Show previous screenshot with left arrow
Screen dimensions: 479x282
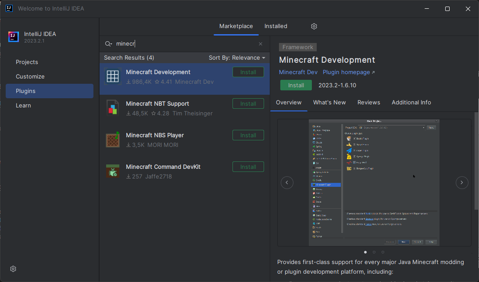pyautogui.click(x=287, y=182)
